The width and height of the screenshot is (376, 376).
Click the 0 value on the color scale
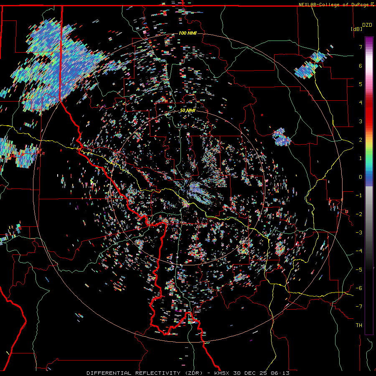click(x=361, y=177)
